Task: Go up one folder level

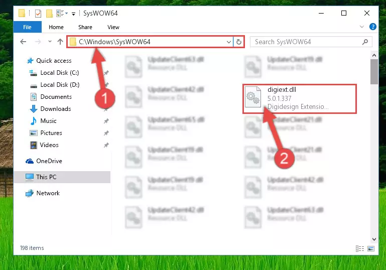Action: pos(60,42)
